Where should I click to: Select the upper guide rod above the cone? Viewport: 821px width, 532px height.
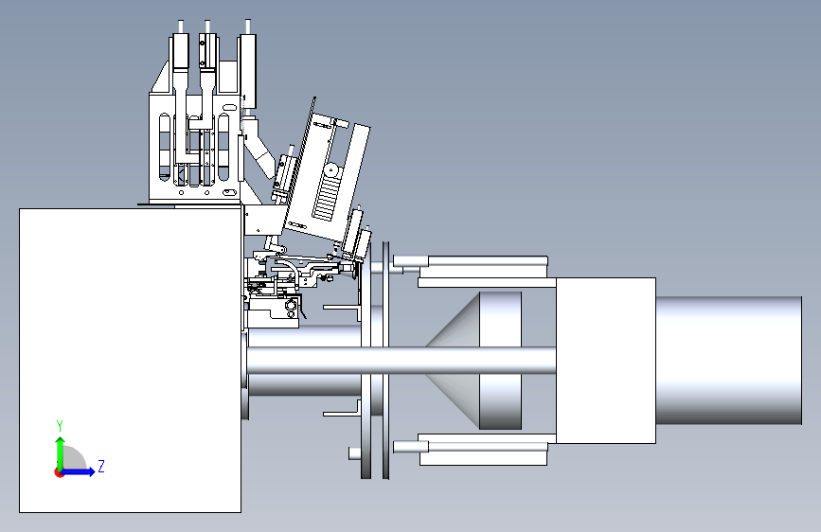[471, 260]
